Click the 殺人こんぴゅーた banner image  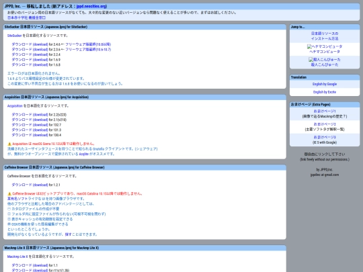point(325,60)
